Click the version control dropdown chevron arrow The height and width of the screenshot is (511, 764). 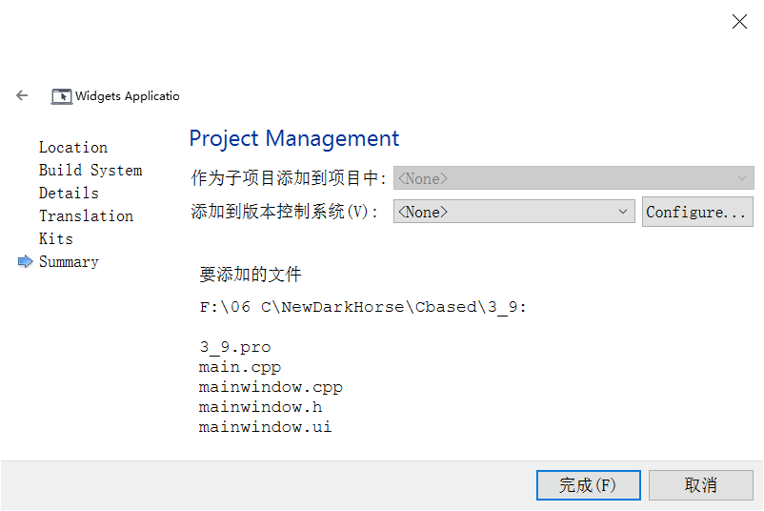pyautogui.click(x=623, y=212)
